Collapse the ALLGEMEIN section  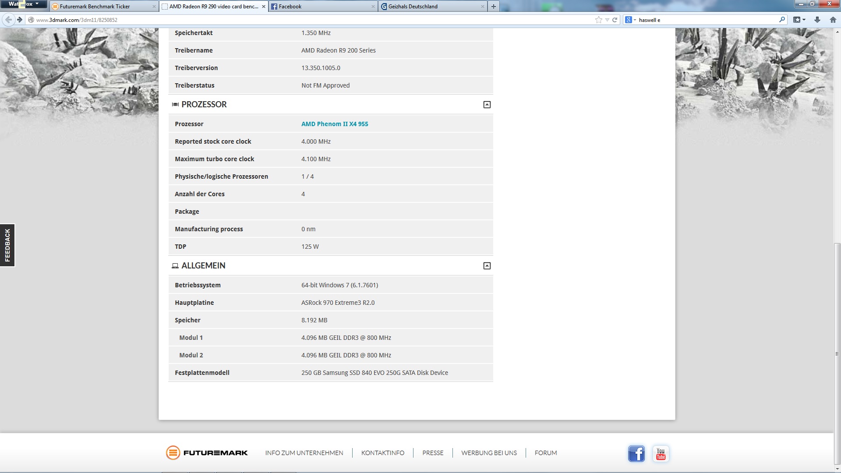click(x=487, y=266)
